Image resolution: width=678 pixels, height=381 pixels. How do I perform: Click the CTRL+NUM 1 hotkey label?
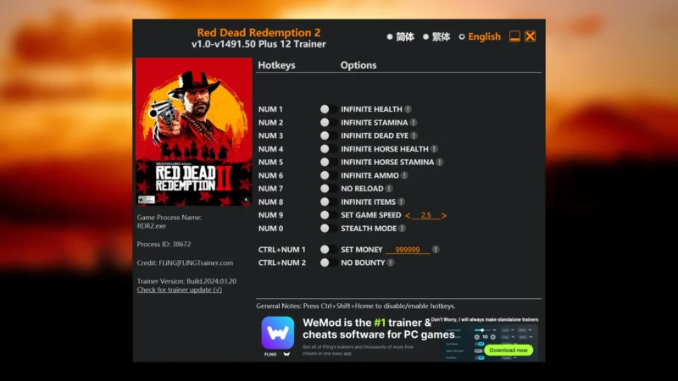[282, 250]
